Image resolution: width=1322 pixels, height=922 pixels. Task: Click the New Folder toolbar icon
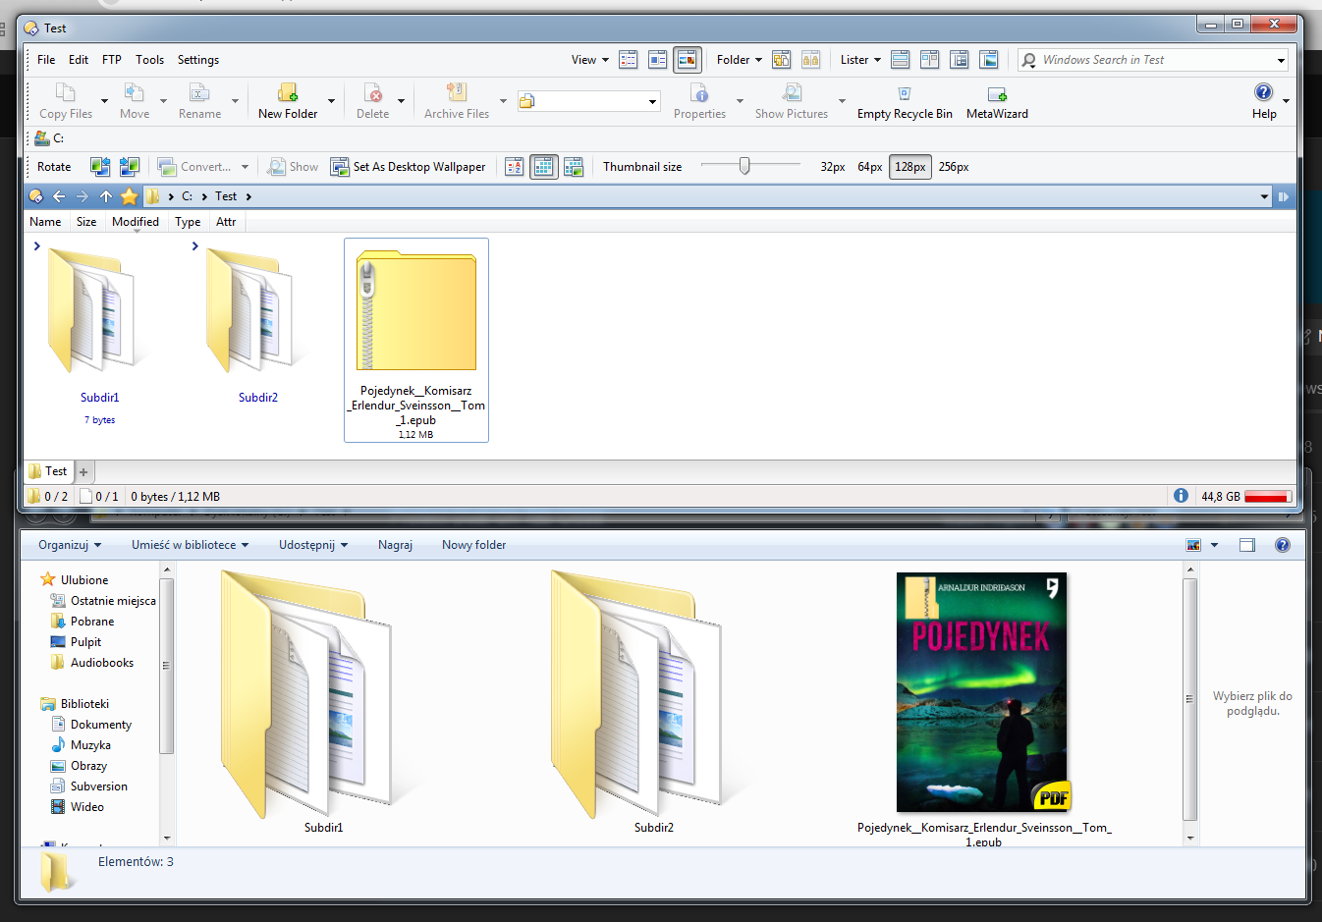(x=288, y=93)
